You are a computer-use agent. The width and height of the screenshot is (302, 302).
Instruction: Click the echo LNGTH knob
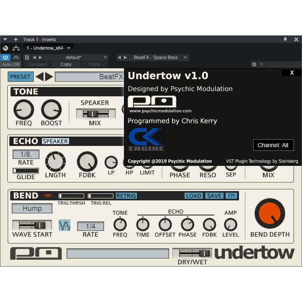point(55,162)
